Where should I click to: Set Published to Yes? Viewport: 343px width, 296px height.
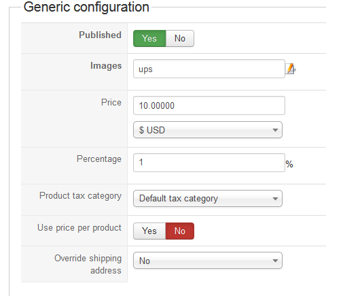point(149,38)
